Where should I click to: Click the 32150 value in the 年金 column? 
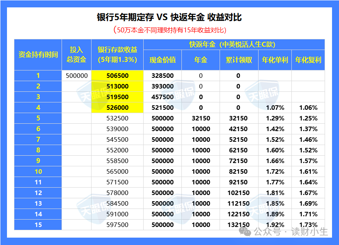[x=201, y=118]
